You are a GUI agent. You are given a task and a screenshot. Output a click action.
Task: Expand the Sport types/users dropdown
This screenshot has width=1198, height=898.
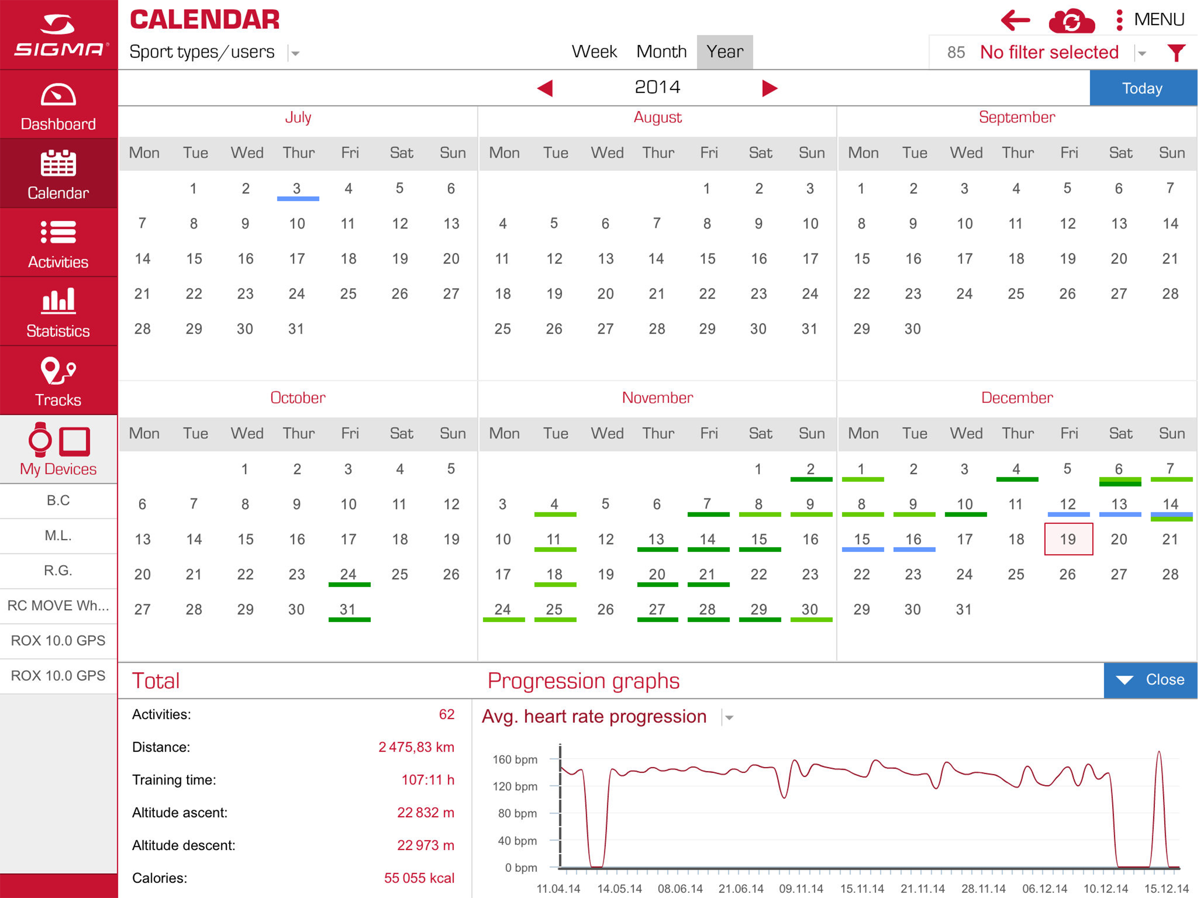pos(295,53)
